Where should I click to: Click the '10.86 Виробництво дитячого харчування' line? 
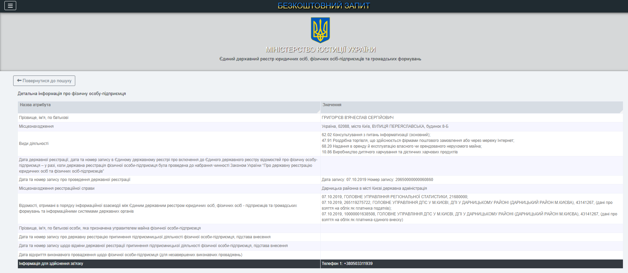click(x=389, y=152)
